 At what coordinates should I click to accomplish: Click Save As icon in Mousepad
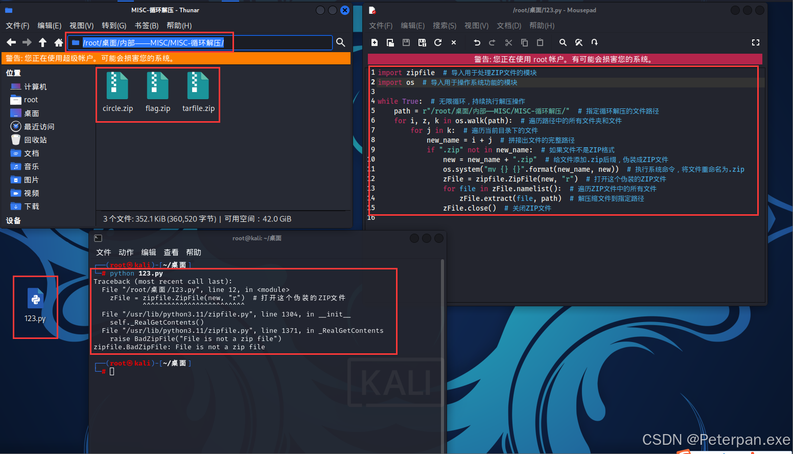coord(422,42)
